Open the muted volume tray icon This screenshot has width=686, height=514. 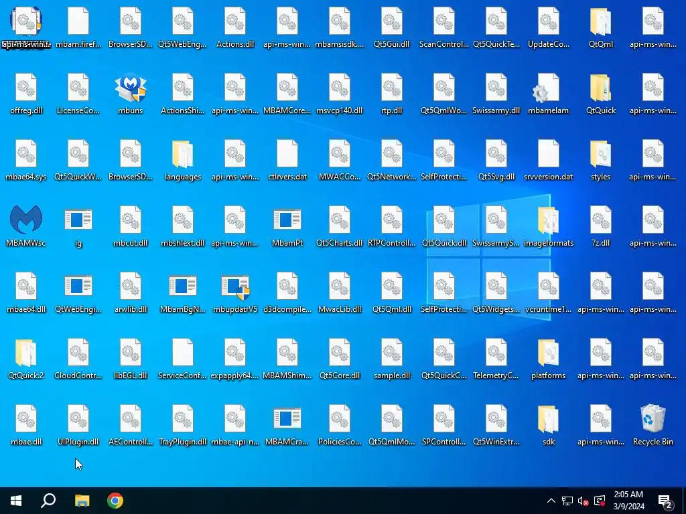[584, 501]
